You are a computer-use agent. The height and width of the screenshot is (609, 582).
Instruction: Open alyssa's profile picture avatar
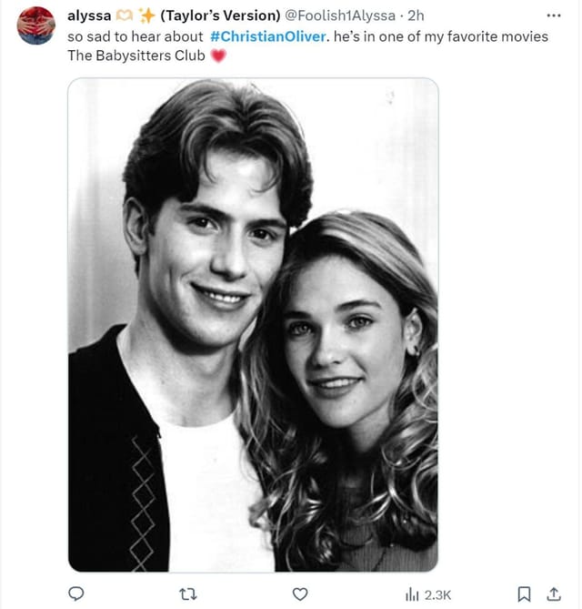pos(36,25)
